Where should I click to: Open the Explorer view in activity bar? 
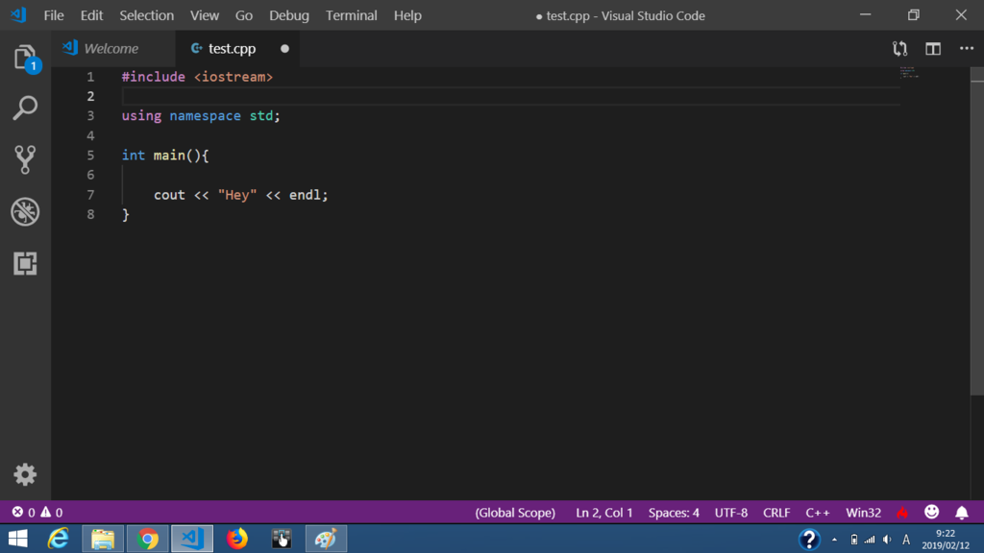[25, 58]
